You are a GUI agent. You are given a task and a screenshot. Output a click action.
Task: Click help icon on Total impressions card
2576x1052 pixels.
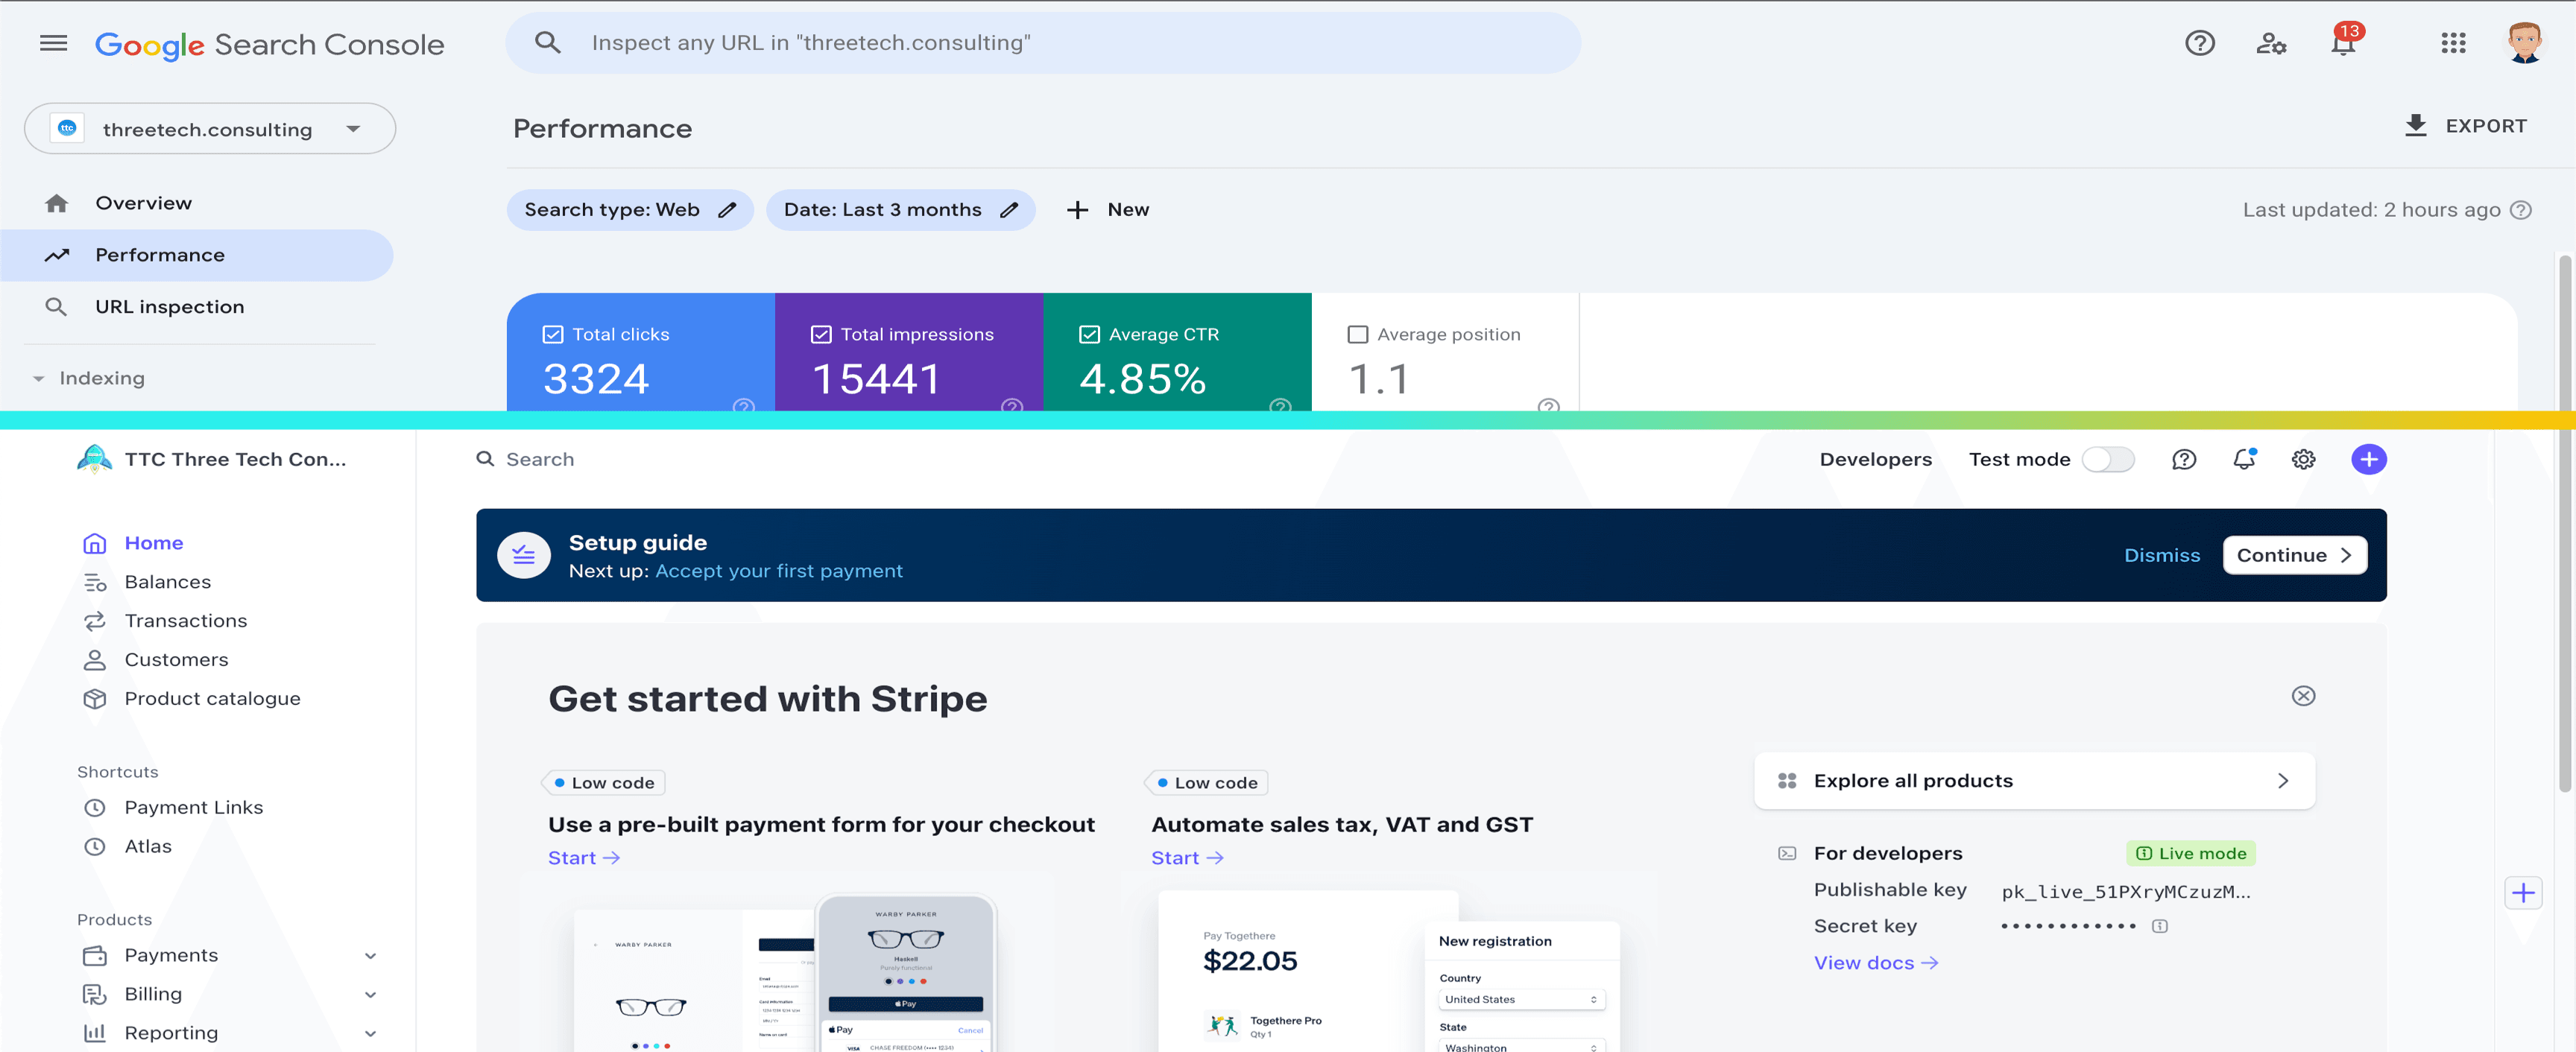pyautogui.click(x=1012, y=406)
